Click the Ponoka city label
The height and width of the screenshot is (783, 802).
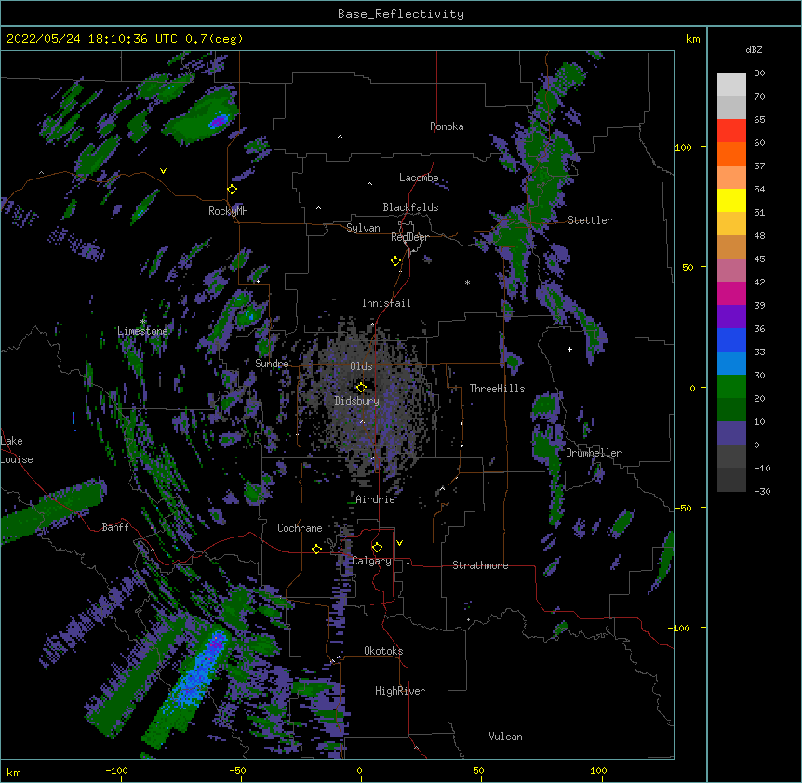click(447, 126)
